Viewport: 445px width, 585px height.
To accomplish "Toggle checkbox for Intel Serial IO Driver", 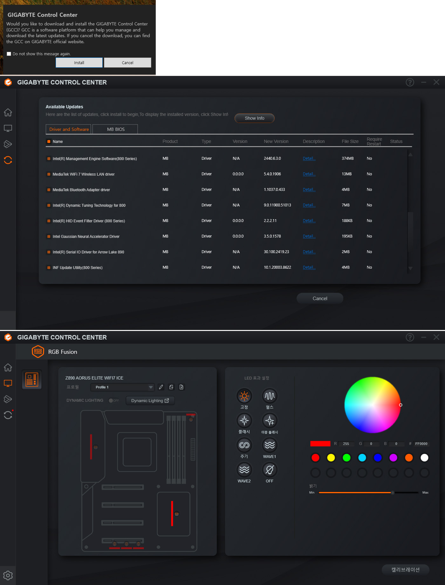I will [x=49, y=252].
